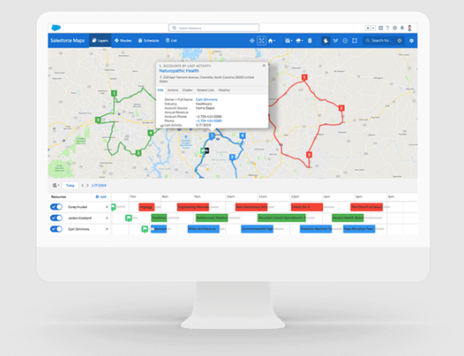464x356 pixels.
Task: Click the binoculars icon in the toolbar
Action: tap(309, 40)
